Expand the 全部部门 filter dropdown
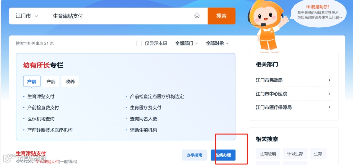The height and width of the screenshot is (165, 353). click(x=186, y=43)
